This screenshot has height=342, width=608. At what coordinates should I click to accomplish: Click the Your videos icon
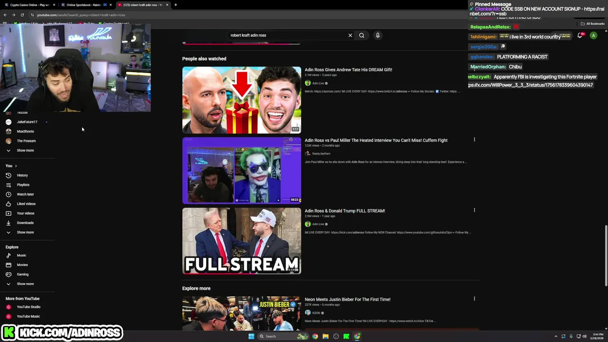pos(9,213)
